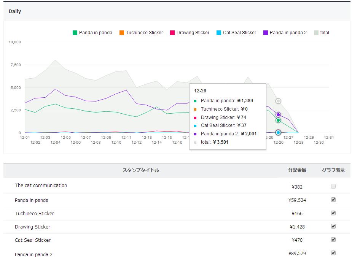Viewport: 352px width, 257px height.
Task: Click the Daily section header
Action: tap(15, 11)
